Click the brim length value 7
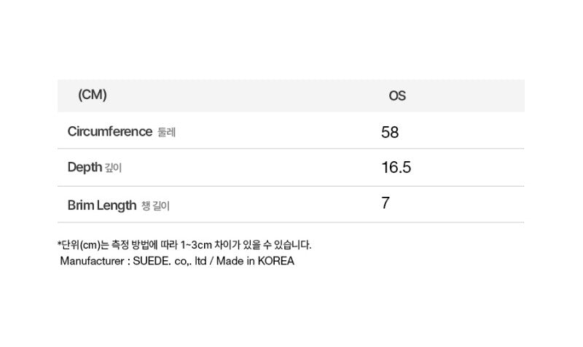Image resolution: width=583 pixels, height=347 pixels. tap(386, 203)
